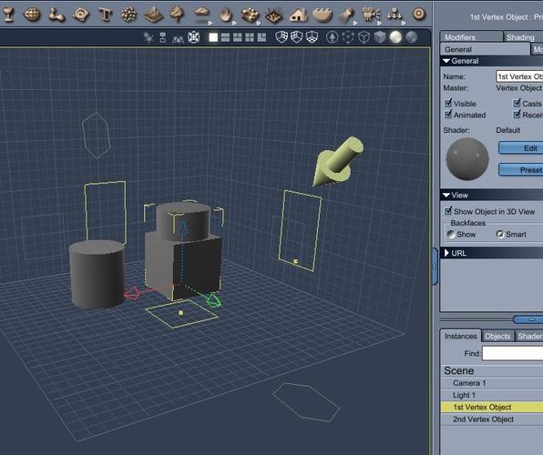Toggle the Animated checkbox

[x=448, y=114]
